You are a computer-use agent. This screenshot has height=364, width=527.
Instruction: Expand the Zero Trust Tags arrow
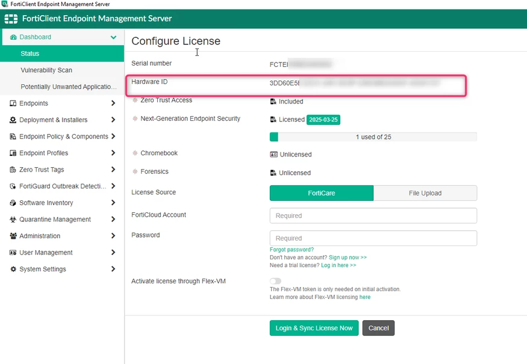[113, 169]
